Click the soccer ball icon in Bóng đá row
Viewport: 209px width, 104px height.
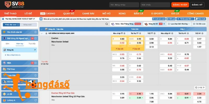point(4,50)
